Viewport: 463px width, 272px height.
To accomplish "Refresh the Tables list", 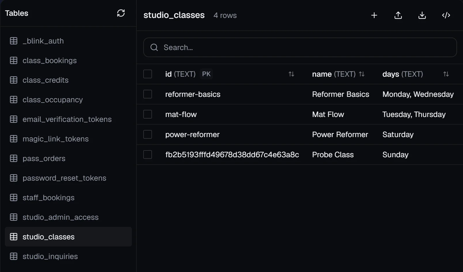I will [121, 13].
